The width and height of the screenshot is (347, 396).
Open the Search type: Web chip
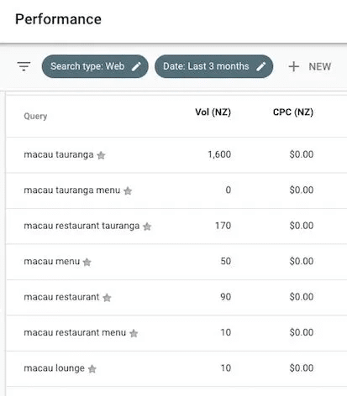pyautogui.click(x=95, y=66)
